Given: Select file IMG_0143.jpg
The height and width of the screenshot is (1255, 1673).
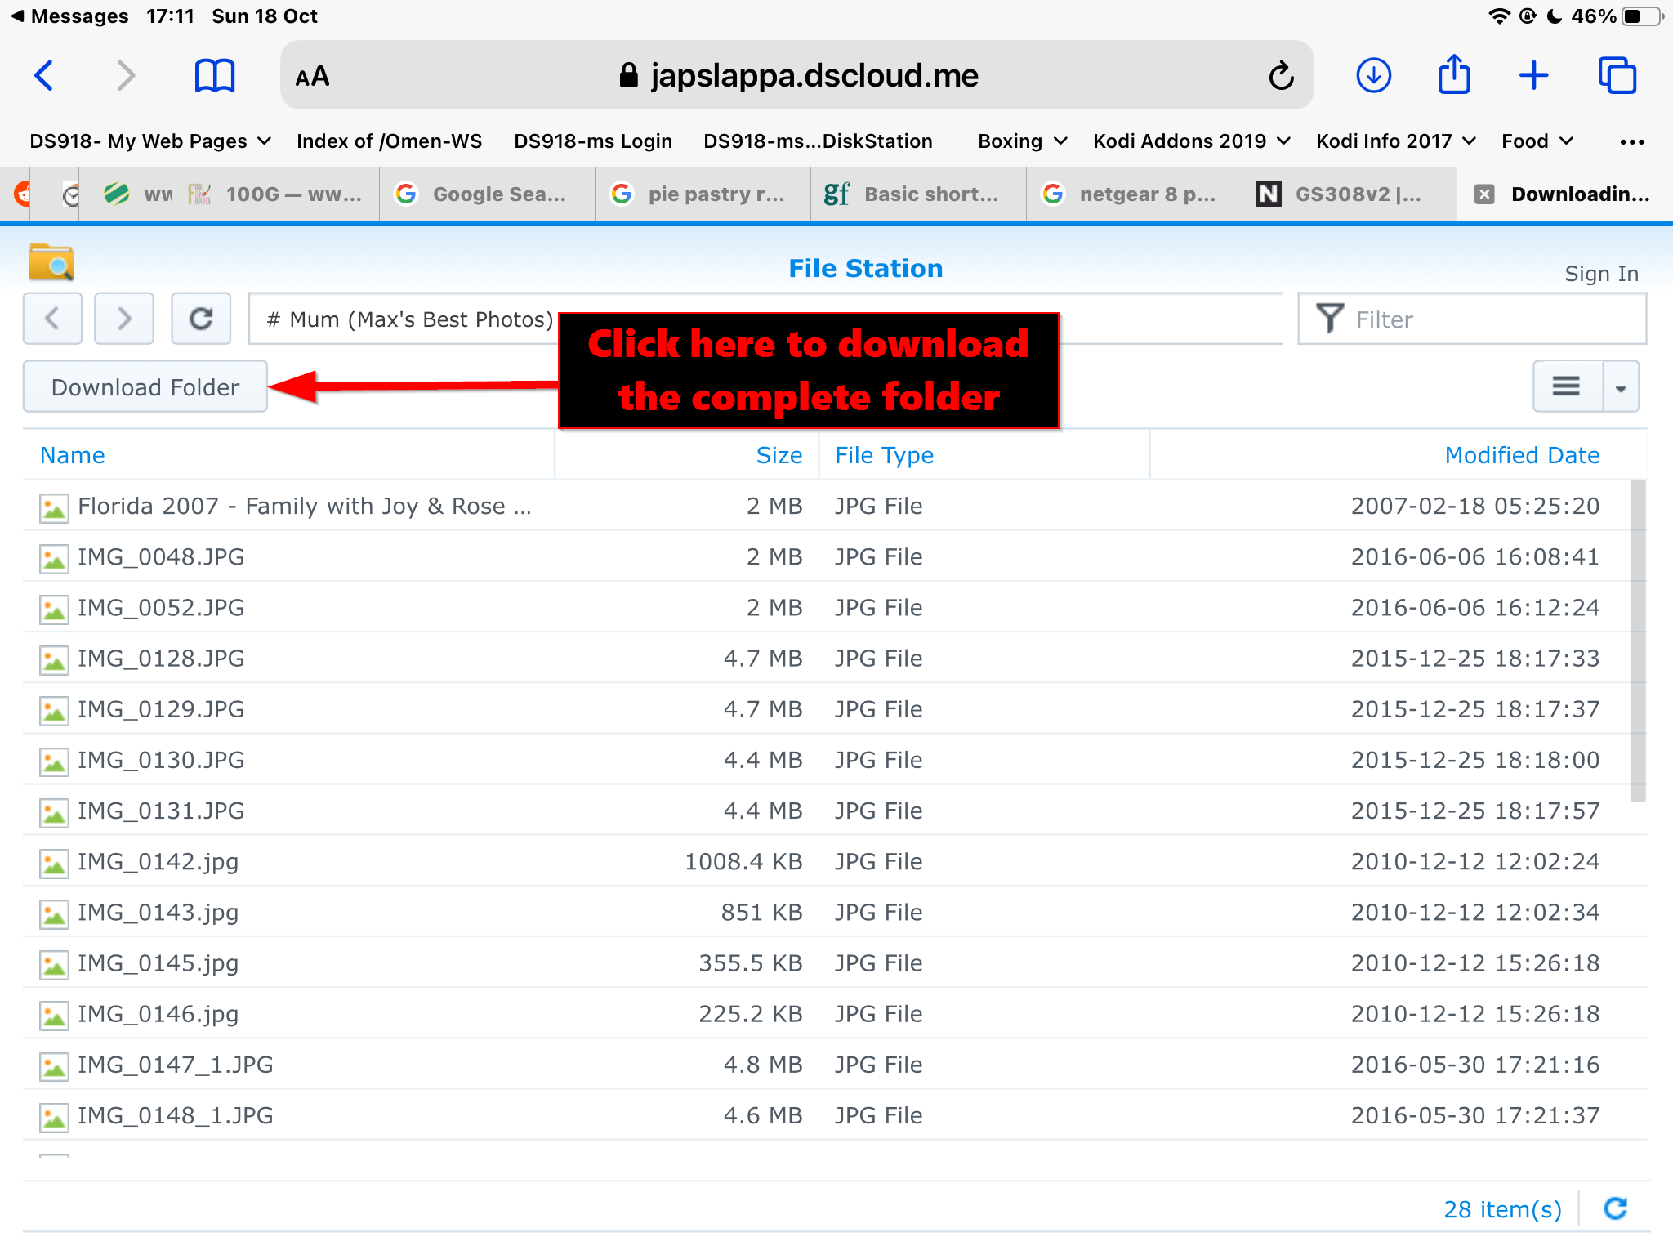Looking at the screenshot, I should click(x=835, y=912).
